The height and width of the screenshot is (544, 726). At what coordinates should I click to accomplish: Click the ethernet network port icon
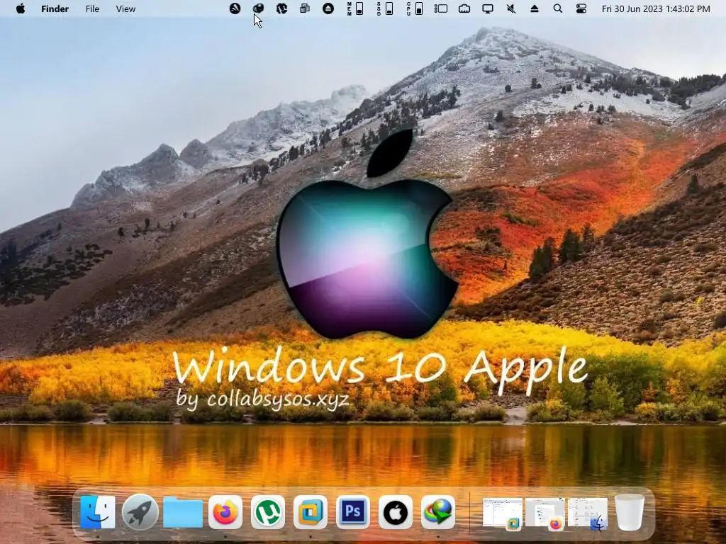(x=464, y=8)
